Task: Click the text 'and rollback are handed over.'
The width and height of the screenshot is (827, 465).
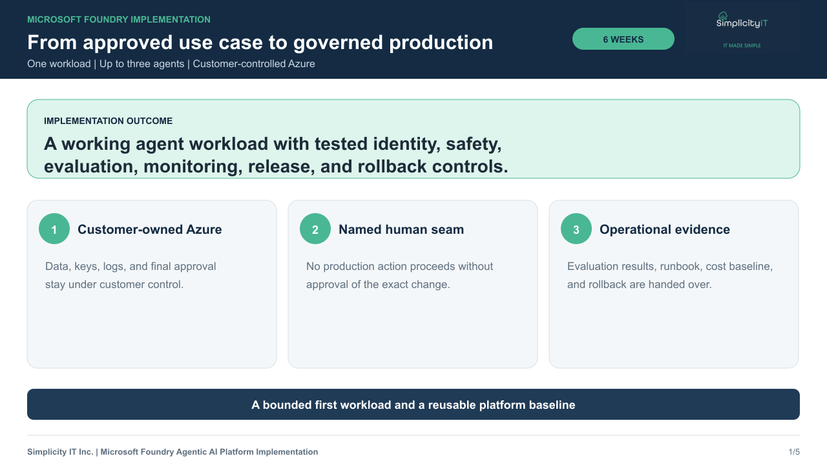Action: pyautogui.click(x=640, y=284)
